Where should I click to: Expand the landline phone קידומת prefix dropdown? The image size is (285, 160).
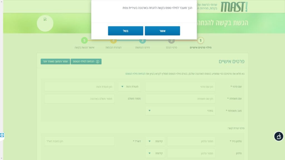point(155,153)
